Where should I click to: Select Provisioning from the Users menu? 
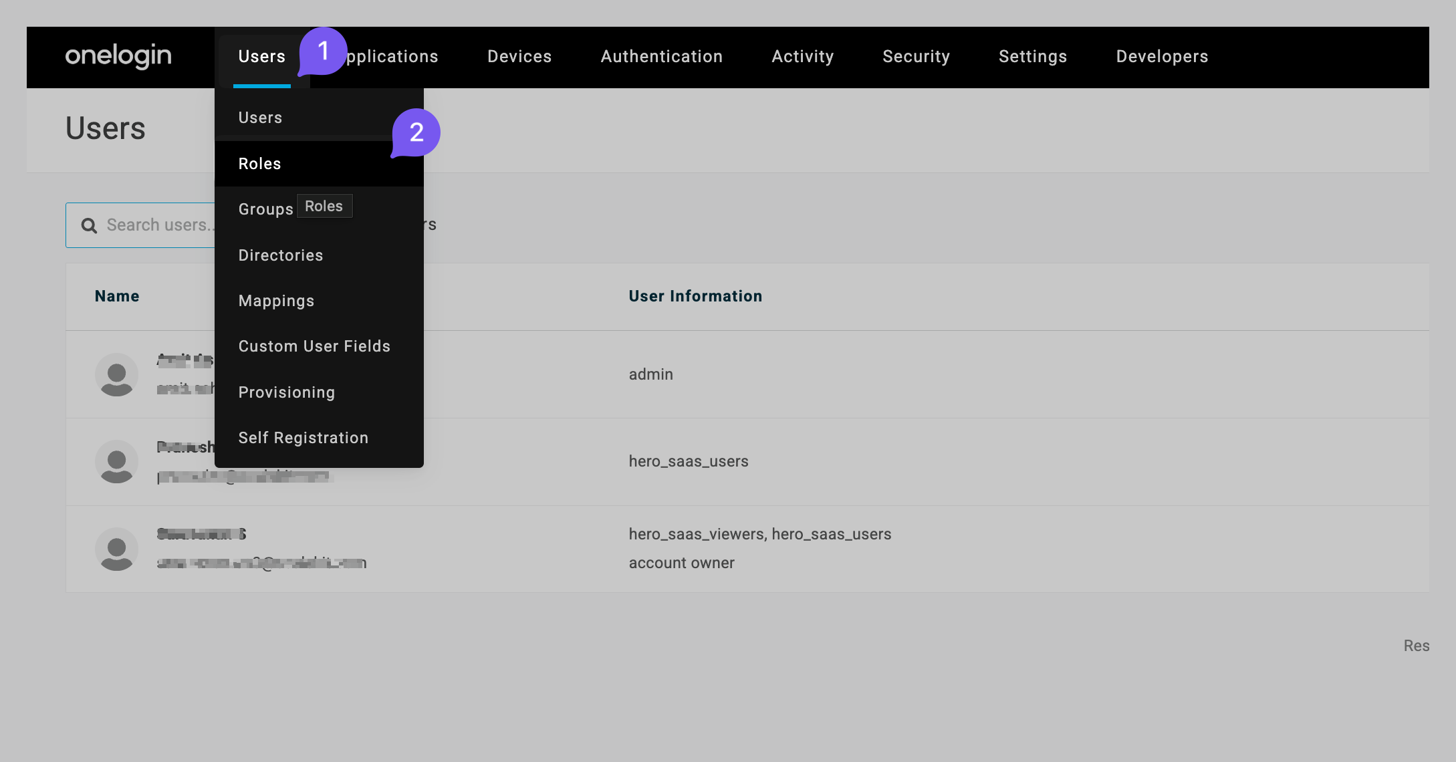pos(286,392)
